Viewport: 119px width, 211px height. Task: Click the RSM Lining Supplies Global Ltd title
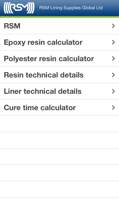click(x=71, y=8)
